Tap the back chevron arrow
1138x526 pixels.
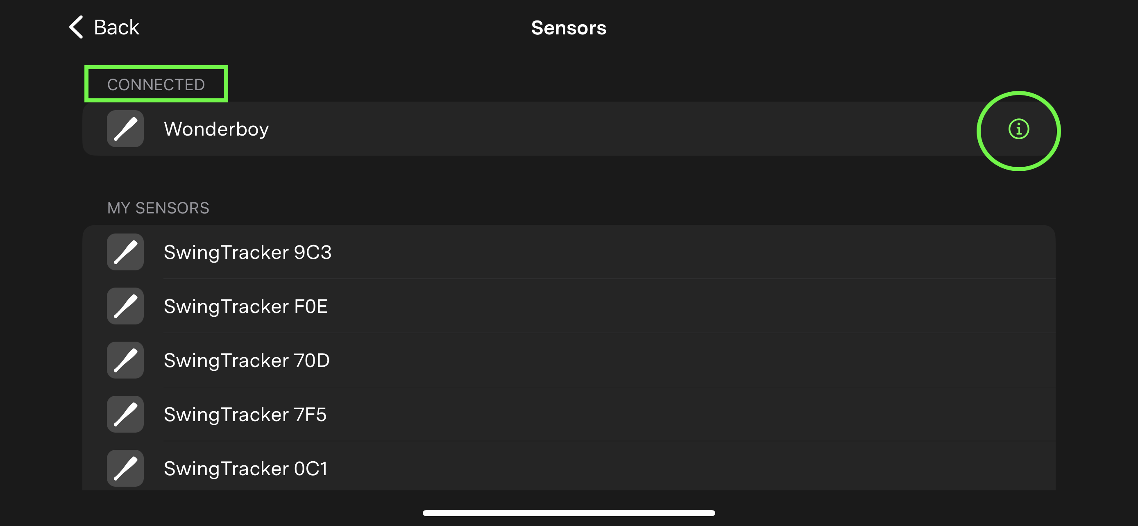77,27
